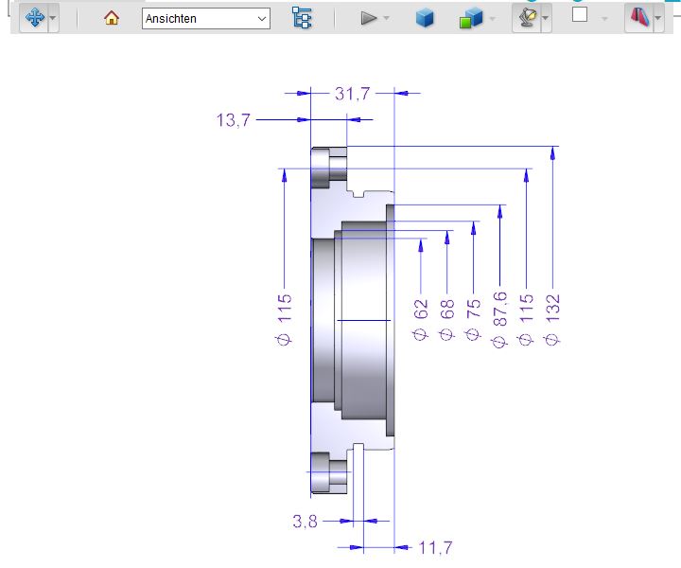Toggle perspective/orthographic projection blue cube
Screen dimensions: 681x568
(425, 18)
